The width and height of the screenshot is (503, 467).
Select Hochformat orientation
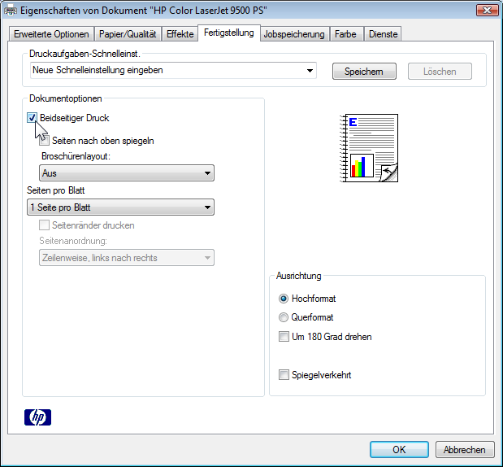[x=284, y=299]
